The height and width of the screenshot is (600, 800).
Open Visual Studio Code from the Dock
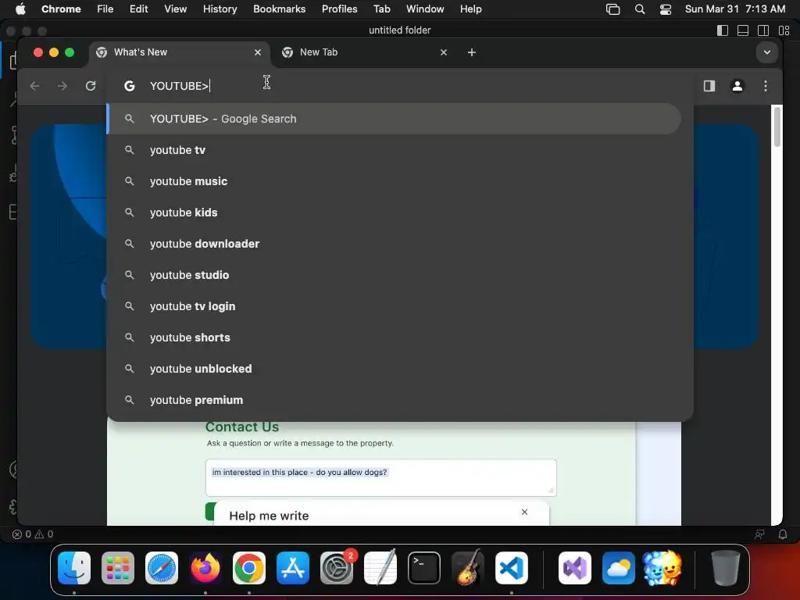(x=512, y=568)
